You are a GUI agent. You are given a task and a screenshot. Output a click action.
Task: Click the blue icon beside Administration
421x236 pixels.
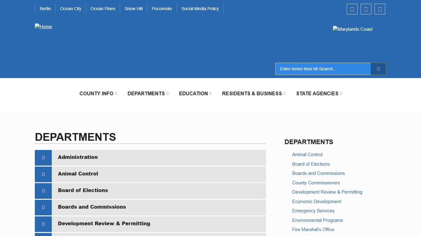point(43,158)
